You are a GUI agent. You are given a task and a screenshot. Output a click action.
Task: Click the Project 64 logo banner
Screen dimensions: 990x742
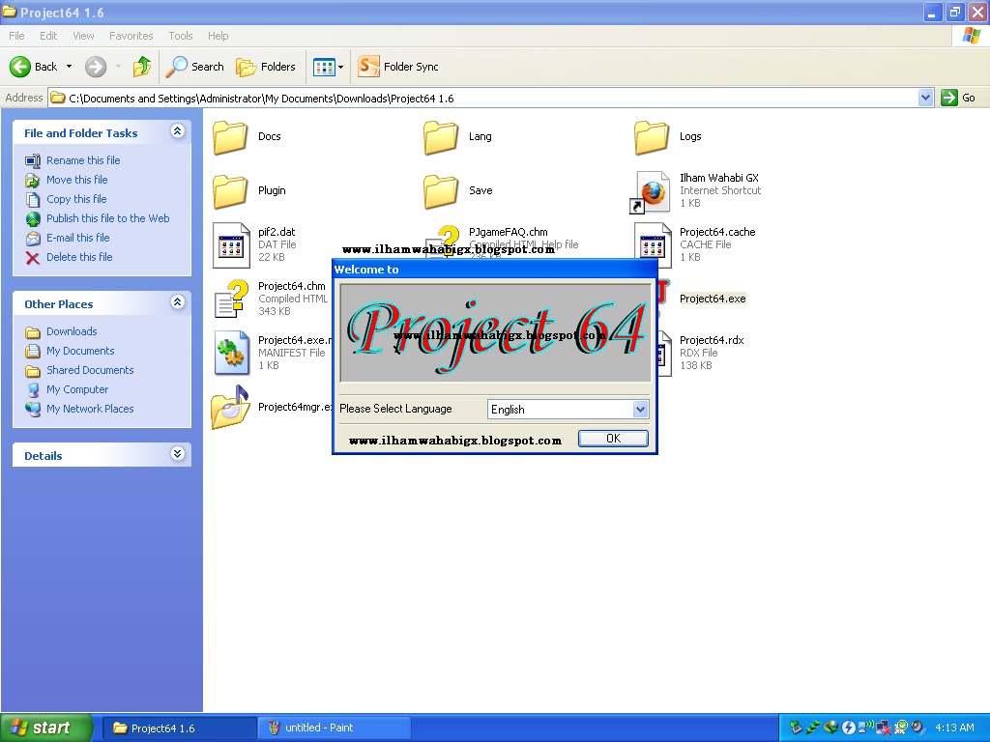(x=496, y=332)
